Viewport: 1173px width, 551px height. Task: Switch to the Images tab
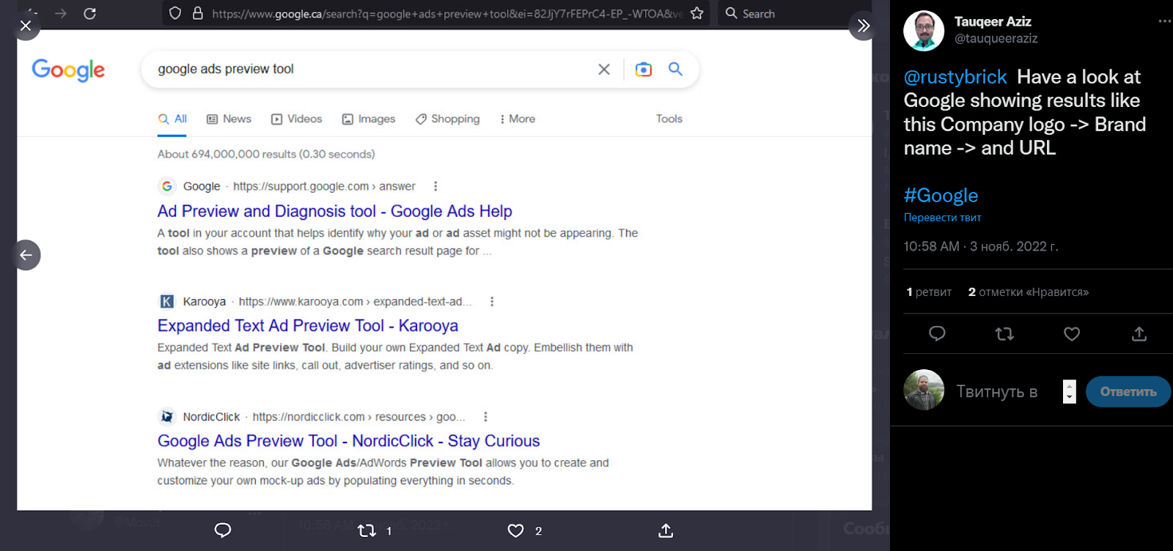coord(368,119)
